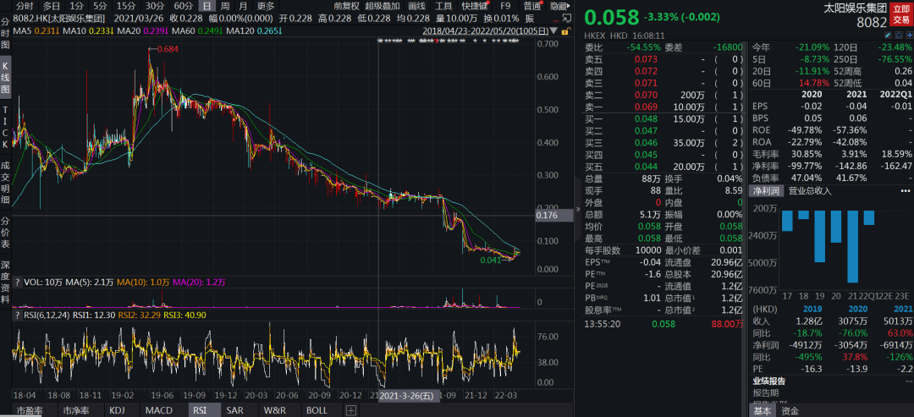Expand the date range dropdown arrow
This screenshot has height=417, width=914.
[554, 31]
